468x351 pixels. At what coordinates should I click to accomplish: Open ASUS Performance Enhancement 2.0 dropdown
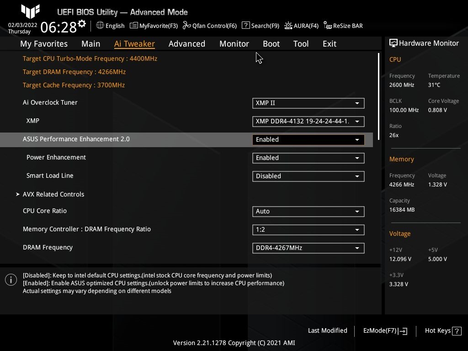pyautogui.click(x=308, y=139)
